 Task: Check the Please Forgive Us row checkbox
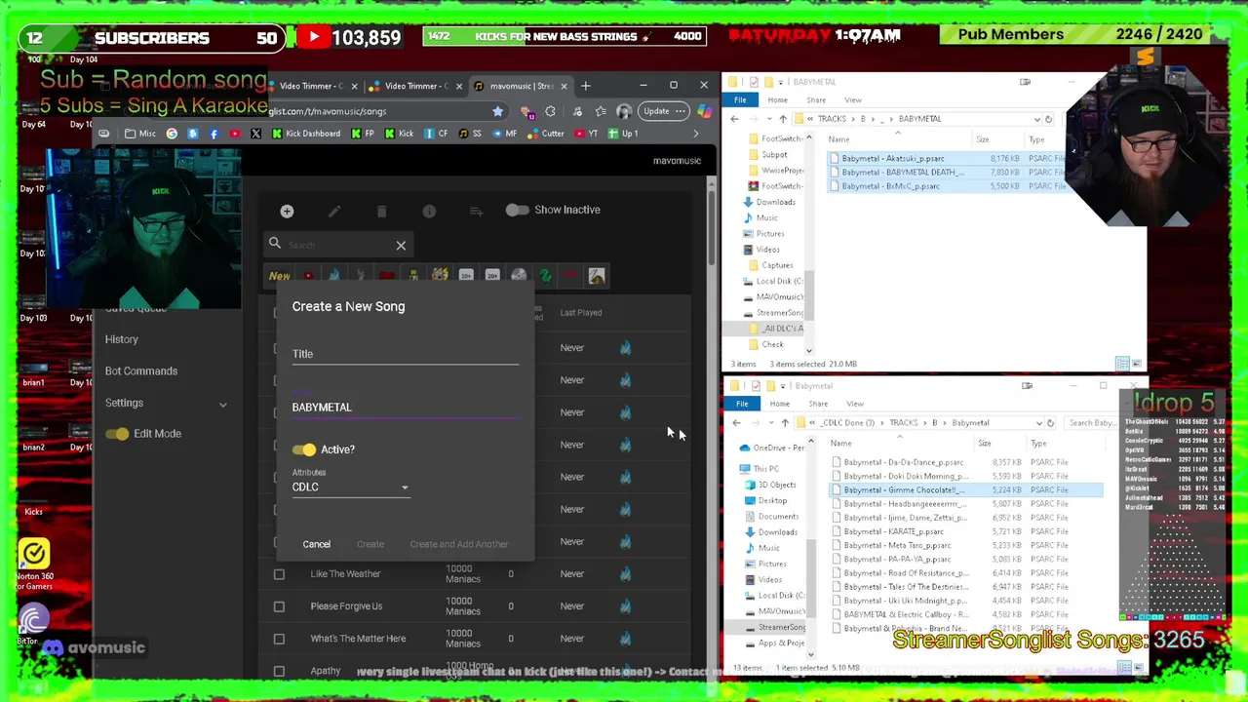[x=279, y=606]
